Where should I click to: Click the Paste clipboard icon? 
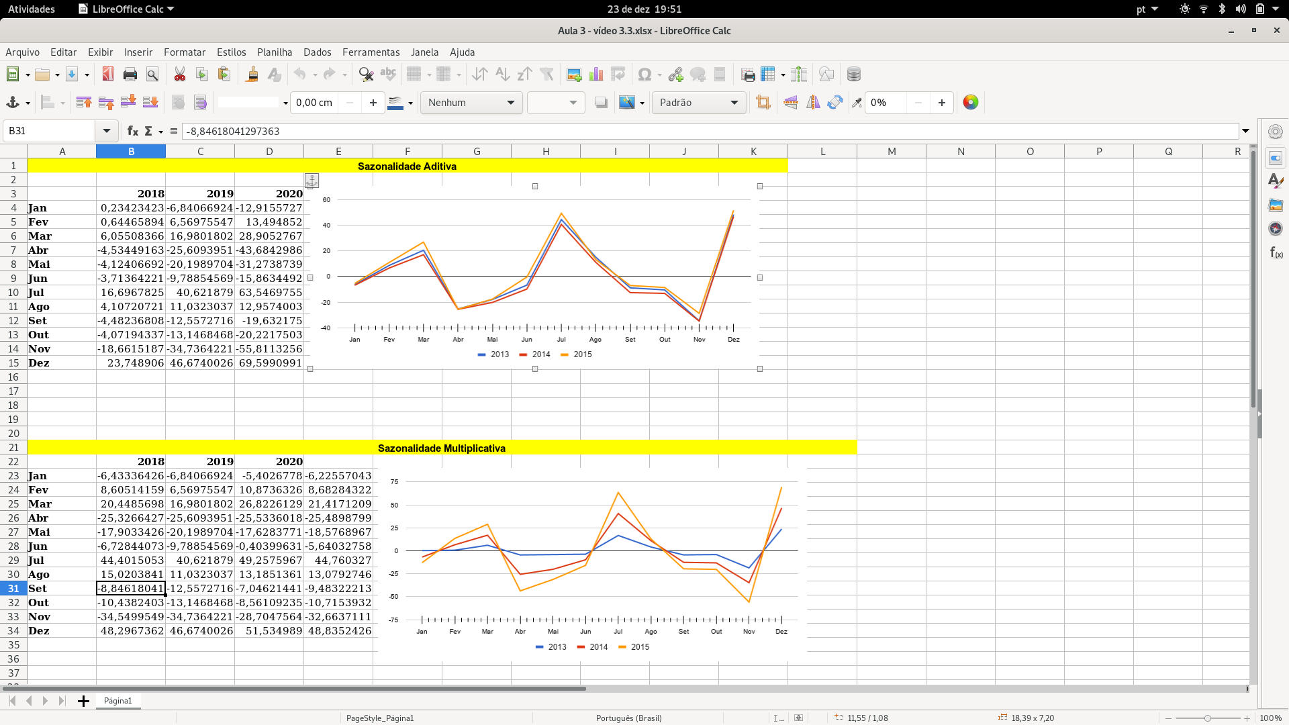pos(224,75)
